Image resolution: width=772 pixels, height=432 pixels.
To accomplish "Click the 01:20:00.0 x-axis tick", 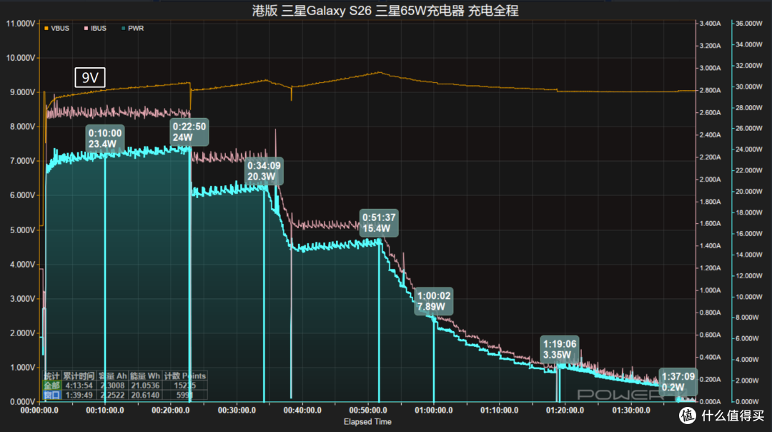I will click(x=565, y=411).
